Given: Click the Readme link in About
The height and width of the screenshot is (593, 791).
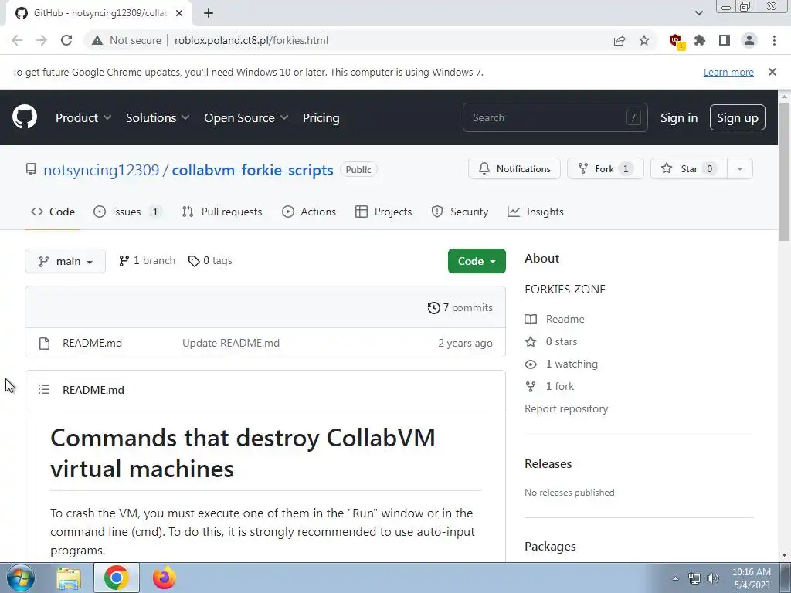Looking at the screenshot, I should pyautogui.click(x=555, y=319).
